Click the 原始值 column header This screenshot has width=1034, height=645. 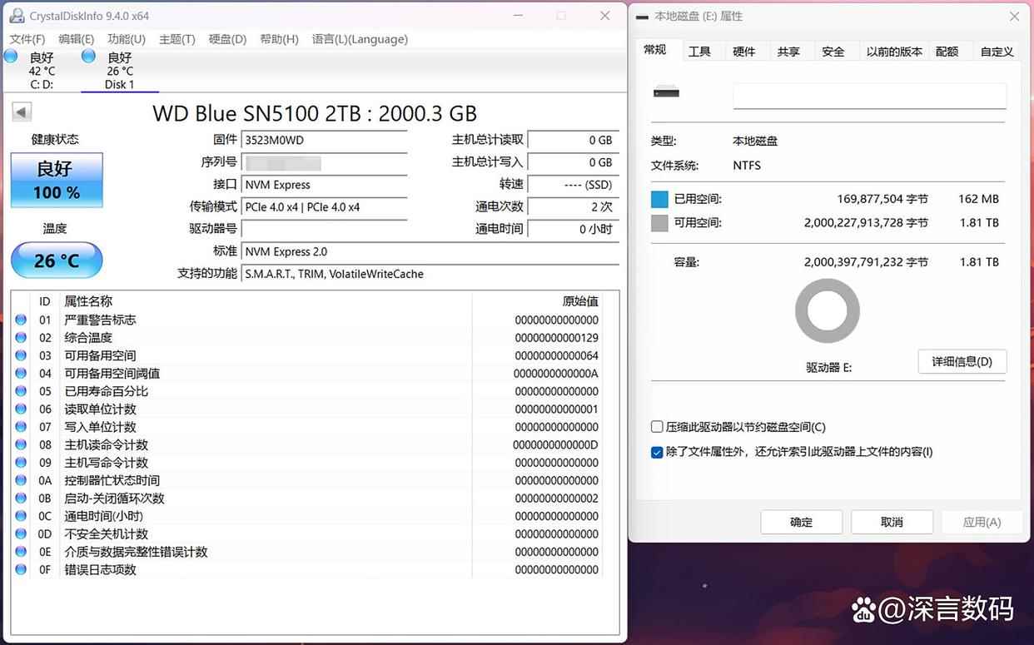(x=580, y=301)
